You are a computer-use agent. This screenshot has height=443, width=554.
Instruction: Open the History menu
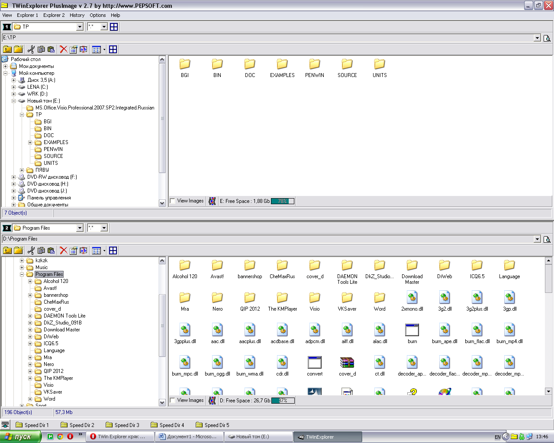77,15
